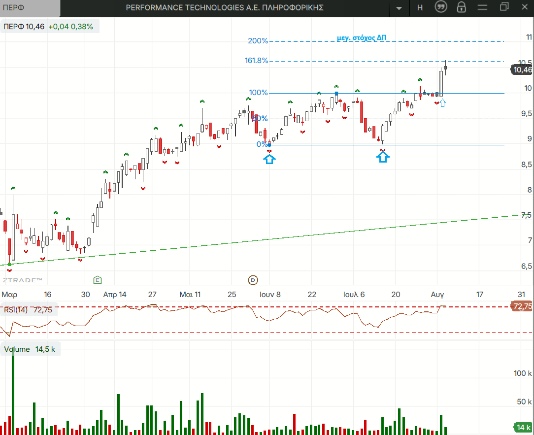The image size is (534, 435).
Task: Select the 100% Fibonacci level label
Action: point(258,93)
